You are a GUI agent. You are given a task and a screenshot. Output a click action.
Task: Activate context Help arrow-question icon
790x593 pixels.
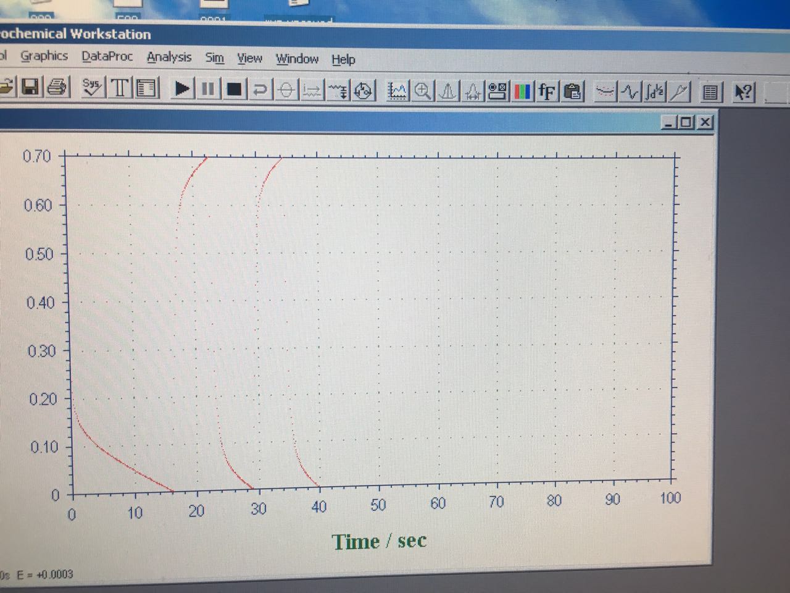[x=742, y=92]
